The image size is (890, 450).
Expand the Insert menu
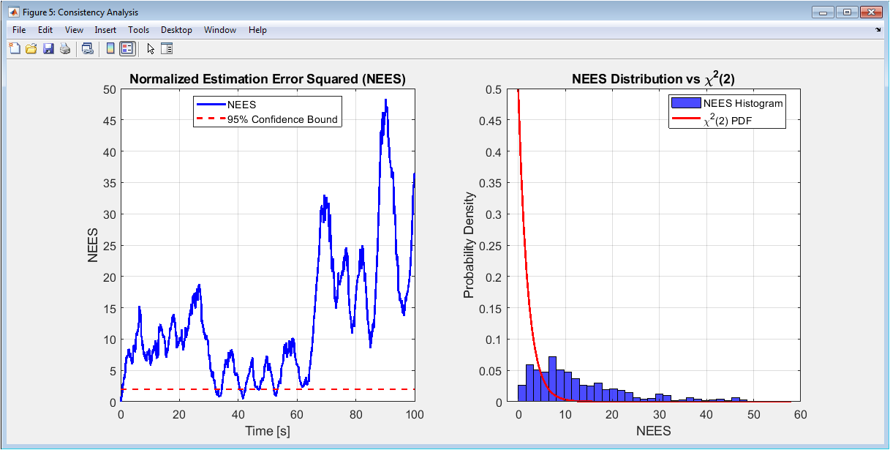tap(105, 30)
